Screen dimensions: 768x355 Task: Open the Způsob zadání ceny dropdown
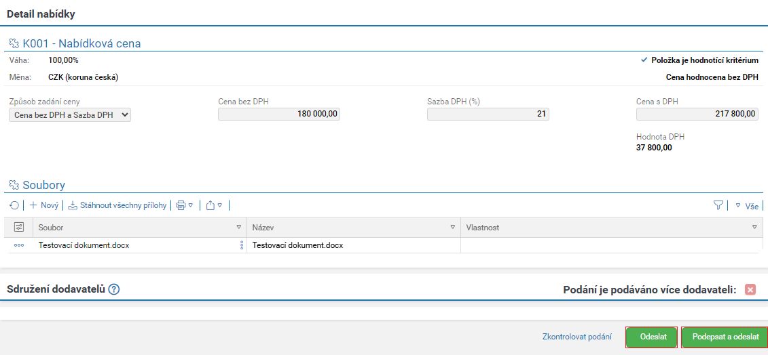pyautogui.click(x=70, y=114)
